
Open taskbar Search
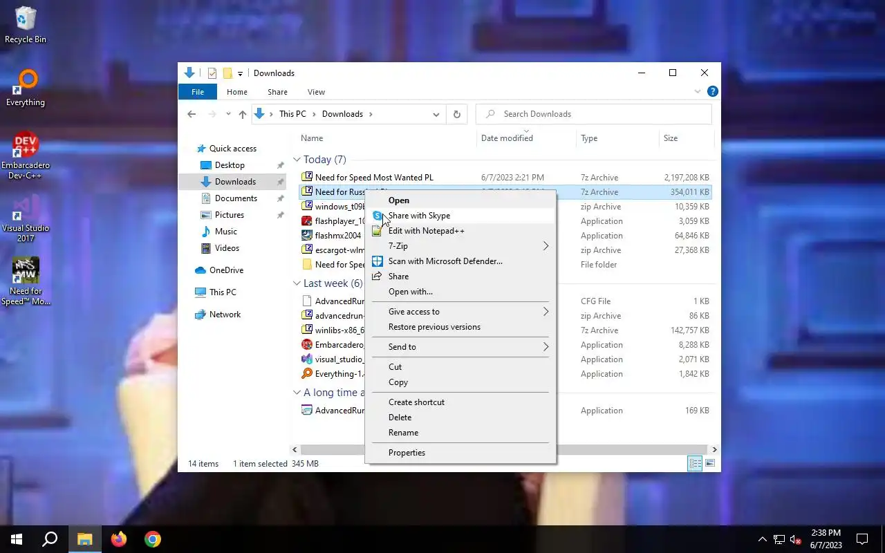tap(50, 539)
